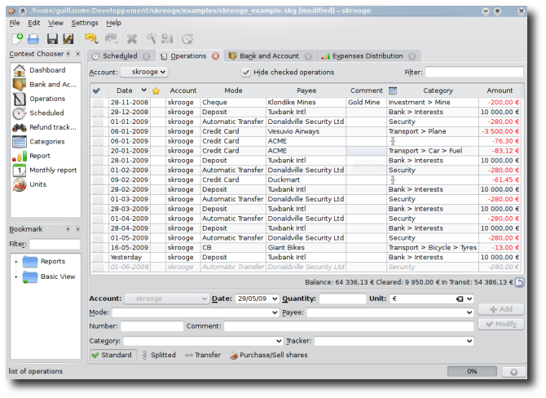Open the File menu

coord(15,23)
